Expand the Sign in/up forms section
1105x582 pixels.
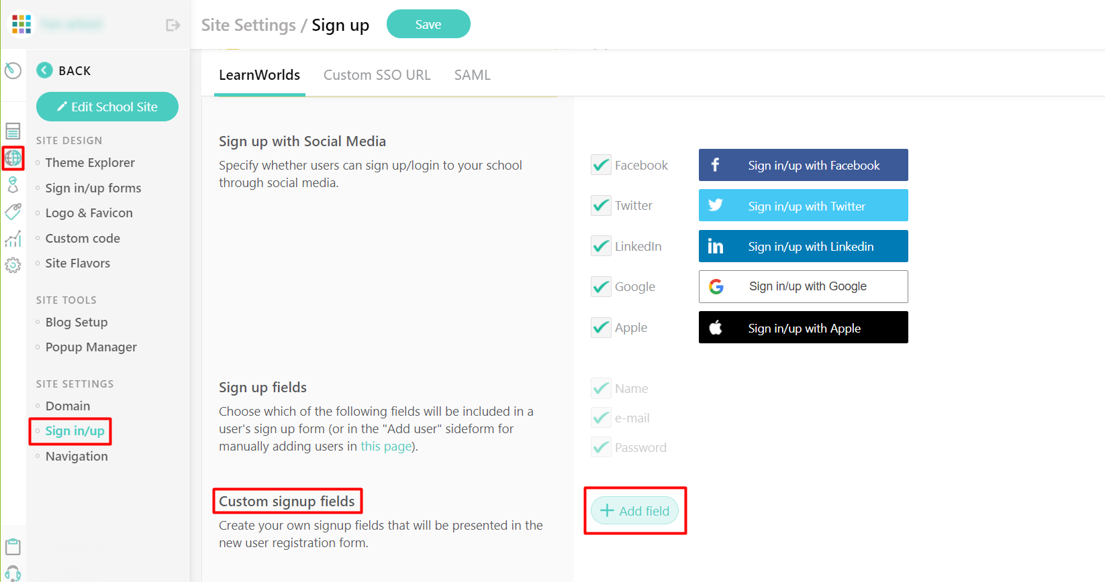tap(93, 188)
